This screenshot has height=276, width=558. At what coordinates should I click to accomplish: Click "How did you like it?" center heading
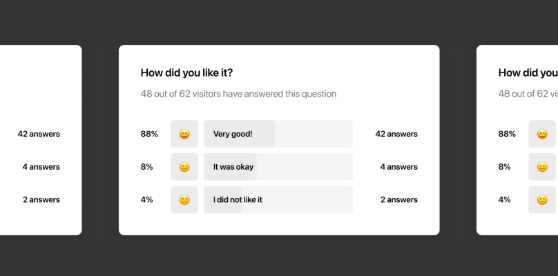click(187, 73)
